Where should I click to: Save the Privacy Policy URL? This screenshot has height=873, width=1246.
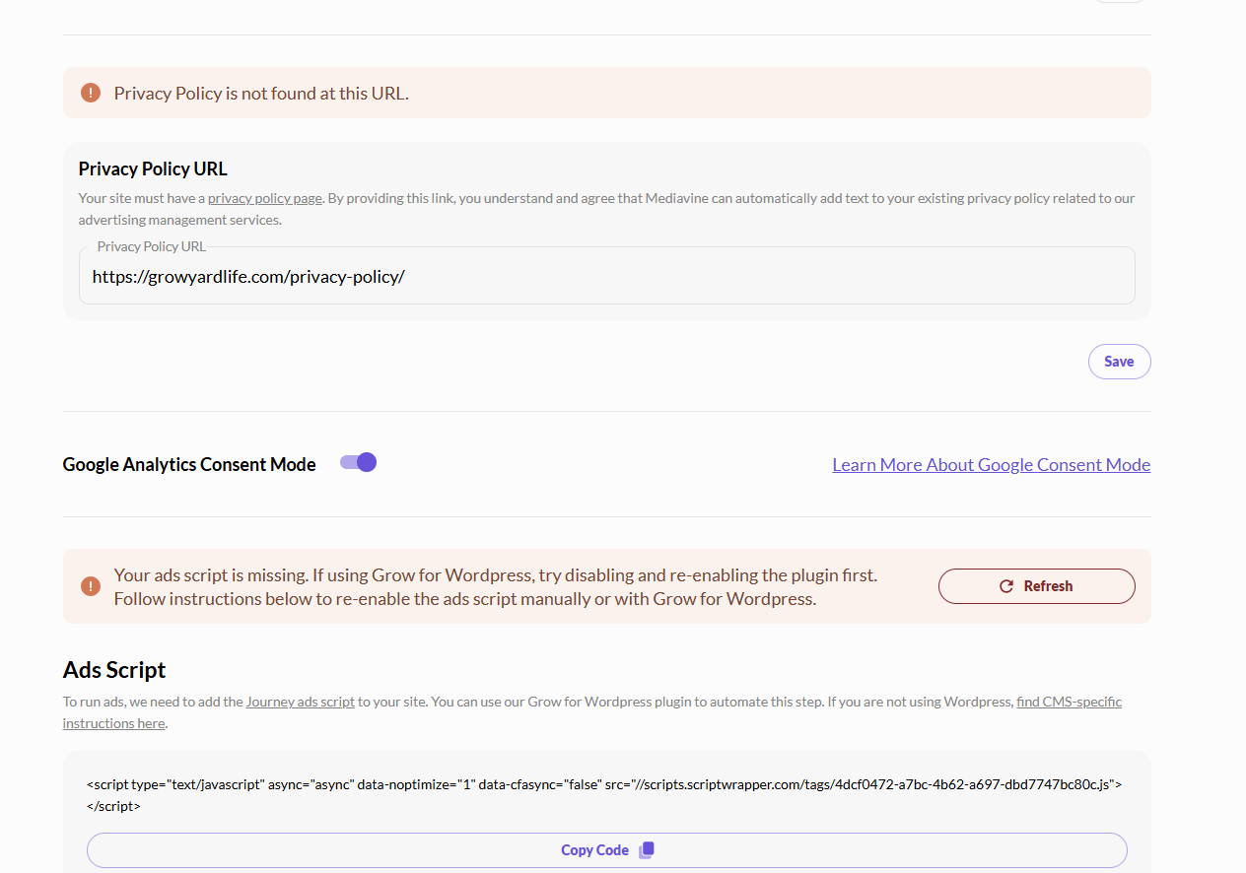(1119, 362)
